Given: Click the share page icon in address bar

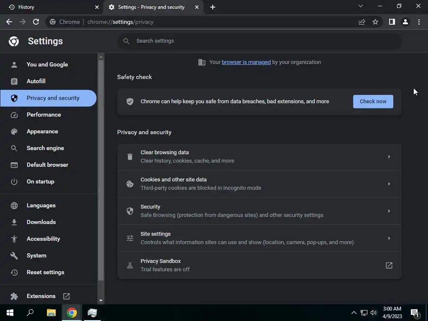Looking at the screenshot, I should pyautogui.click(x=362, y=22).
